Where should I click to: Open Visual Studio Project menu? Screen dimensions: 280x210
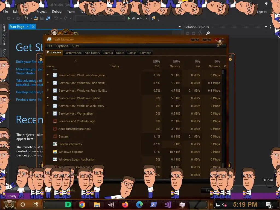[x=41, y=11]
